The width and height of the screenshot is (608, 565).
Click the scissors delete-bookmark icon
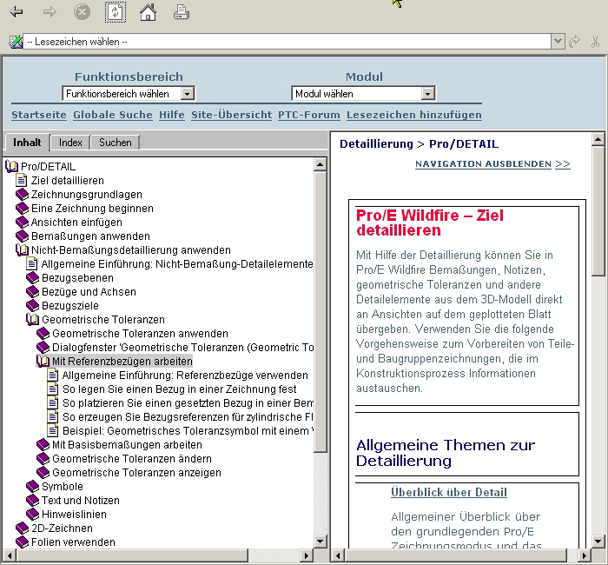(595, 41)
